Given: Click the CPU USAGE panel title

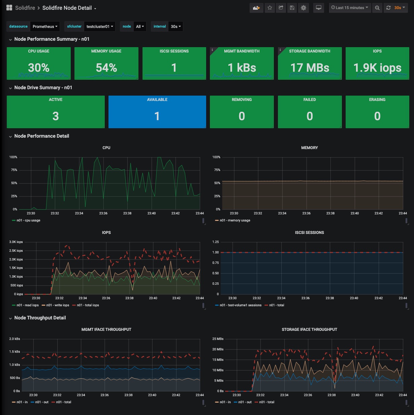Looking at the screenshot, I should [39, 51].
